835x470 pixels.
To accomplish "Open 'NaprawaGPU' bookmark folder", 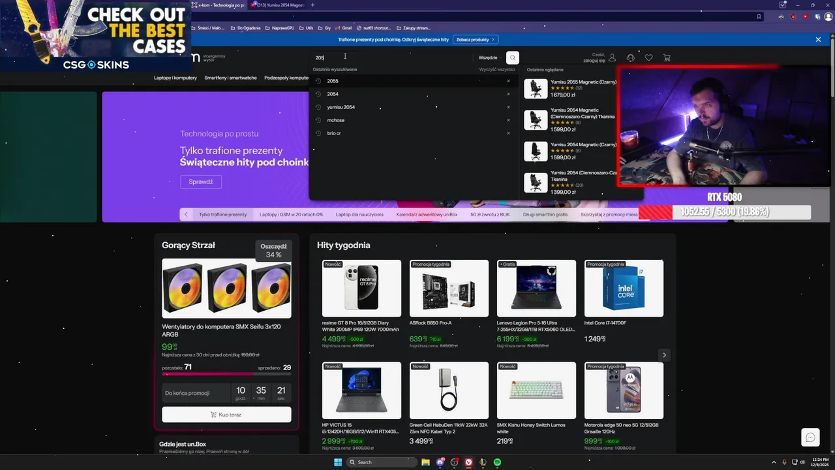I will pyautogui.click(x=280, y=28).
